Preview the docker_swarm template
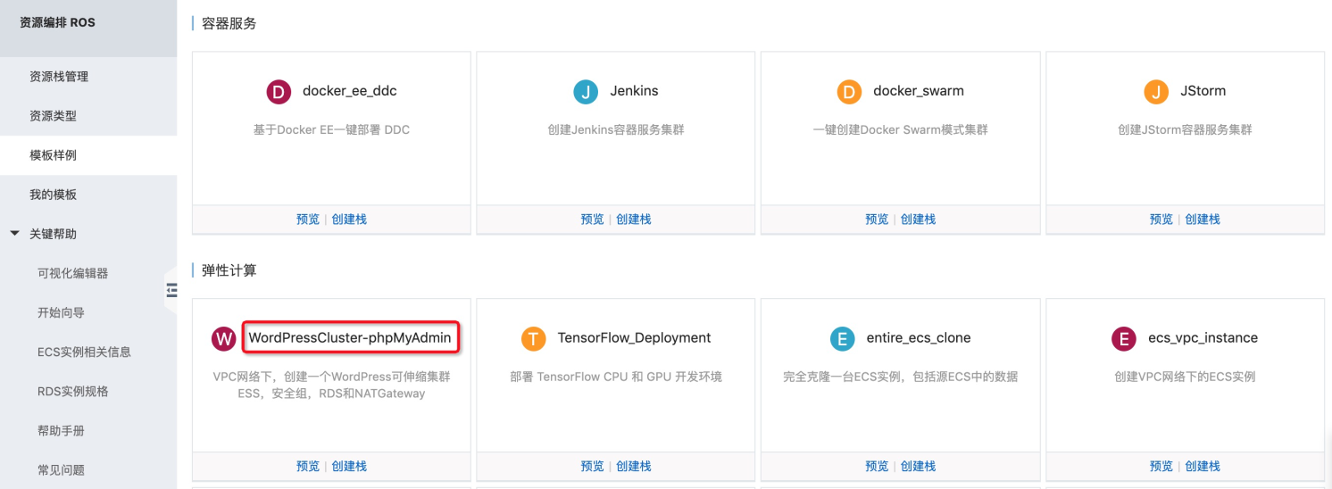 877,219
